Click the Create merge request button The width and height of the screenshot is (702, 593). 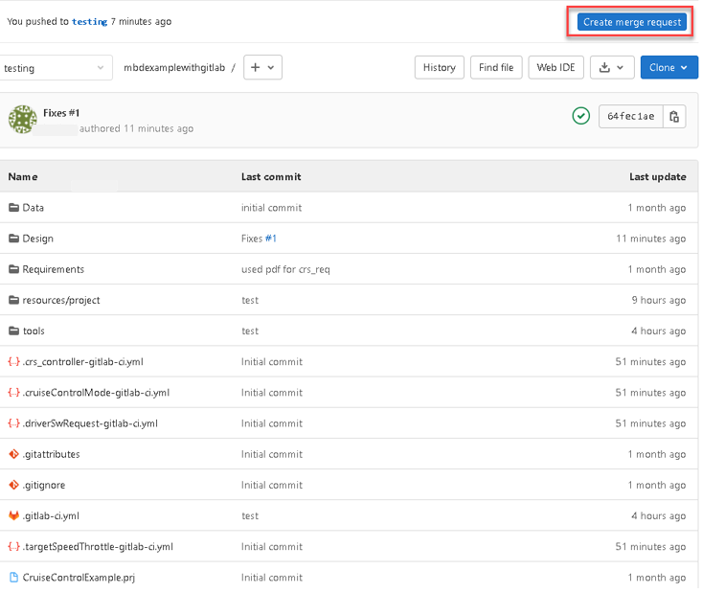pyautogui.click(x=631, y=22)
